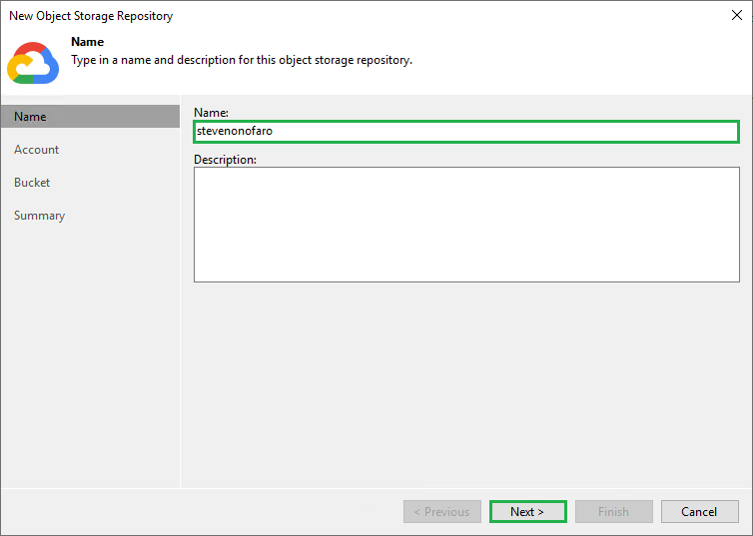
Task: Click the < Previous button
Action: pyautogui.click(x=442, y=512)
